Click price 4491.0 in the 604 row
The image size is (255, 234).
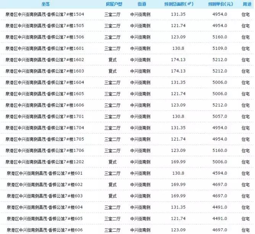click(x=220, y=207)
